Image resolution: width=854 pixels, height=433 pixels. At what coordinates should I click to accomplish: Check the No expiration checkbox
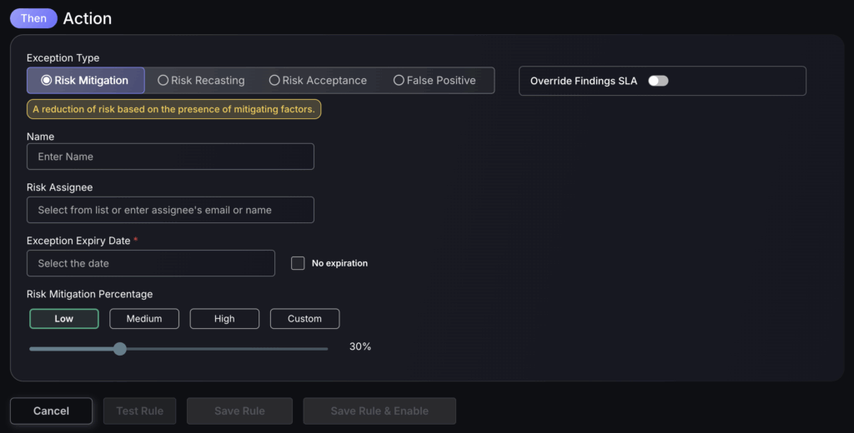(298, 263)
